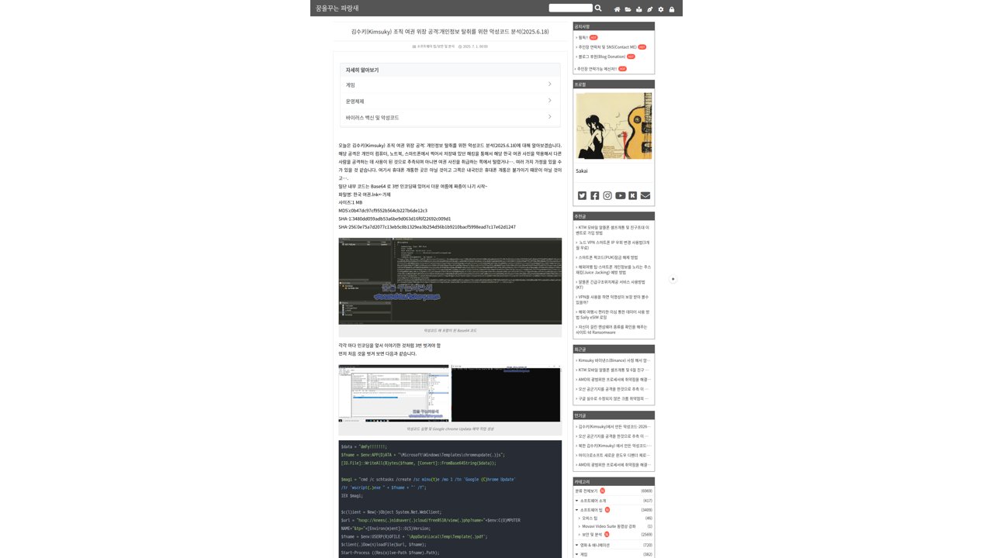The width and height of the screenshot is (993, 558).
Task: Open the Kakao channel icon
Action: point(633,195)
